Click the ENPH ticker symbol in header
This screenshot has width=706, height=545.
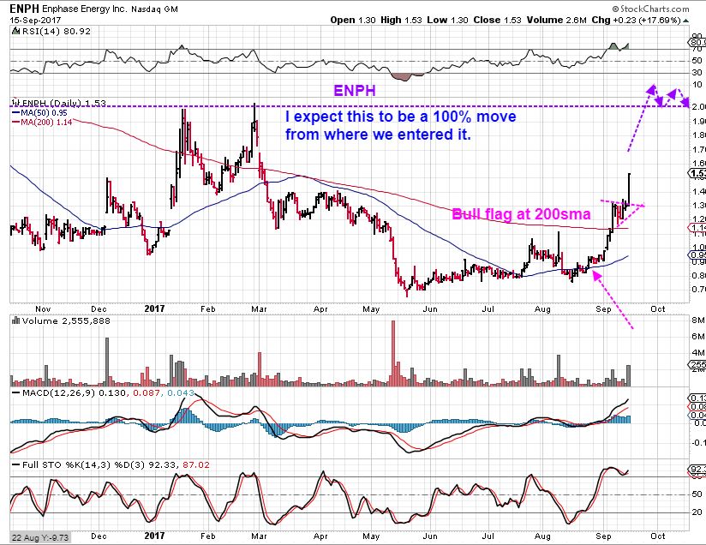click(x=24, y=9)
